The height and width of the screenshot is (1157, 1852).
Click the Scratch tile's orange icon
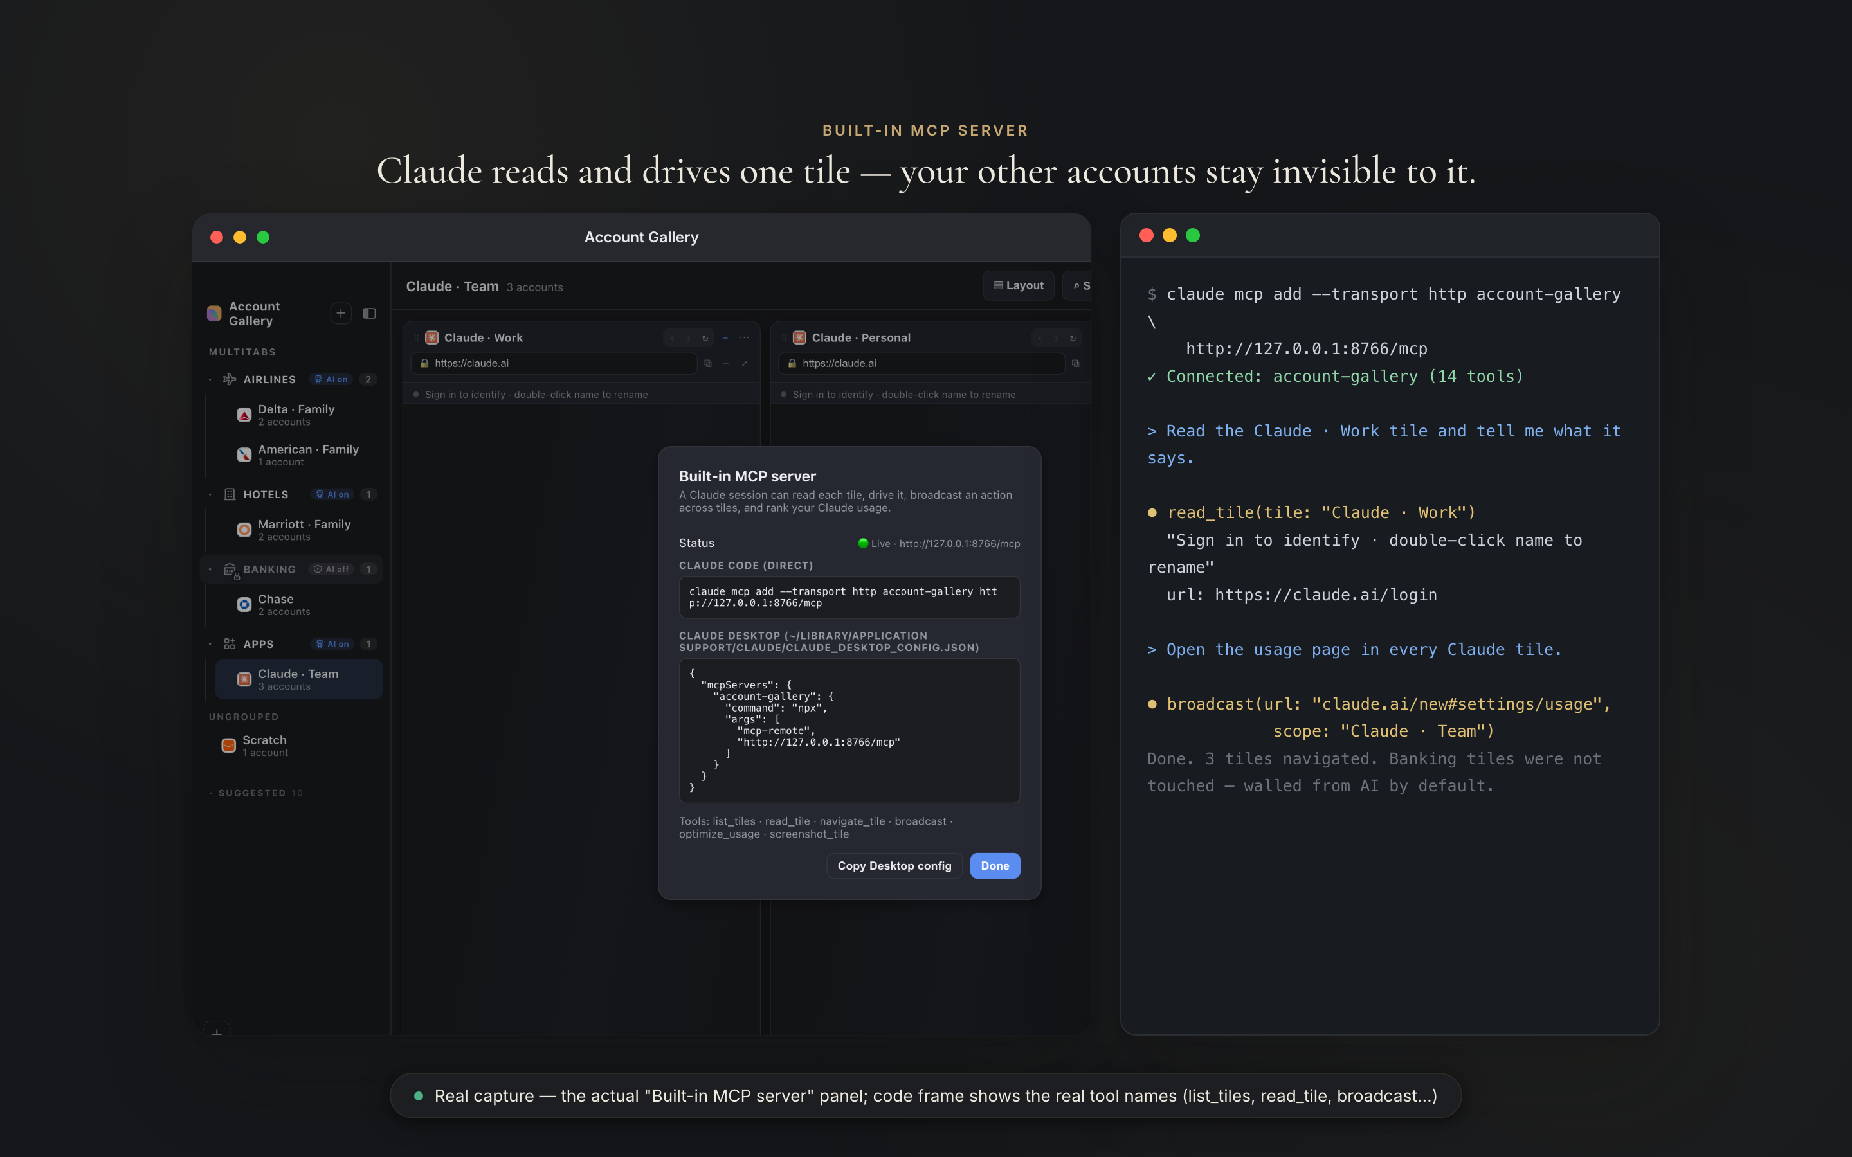click(x=229, y=746)
